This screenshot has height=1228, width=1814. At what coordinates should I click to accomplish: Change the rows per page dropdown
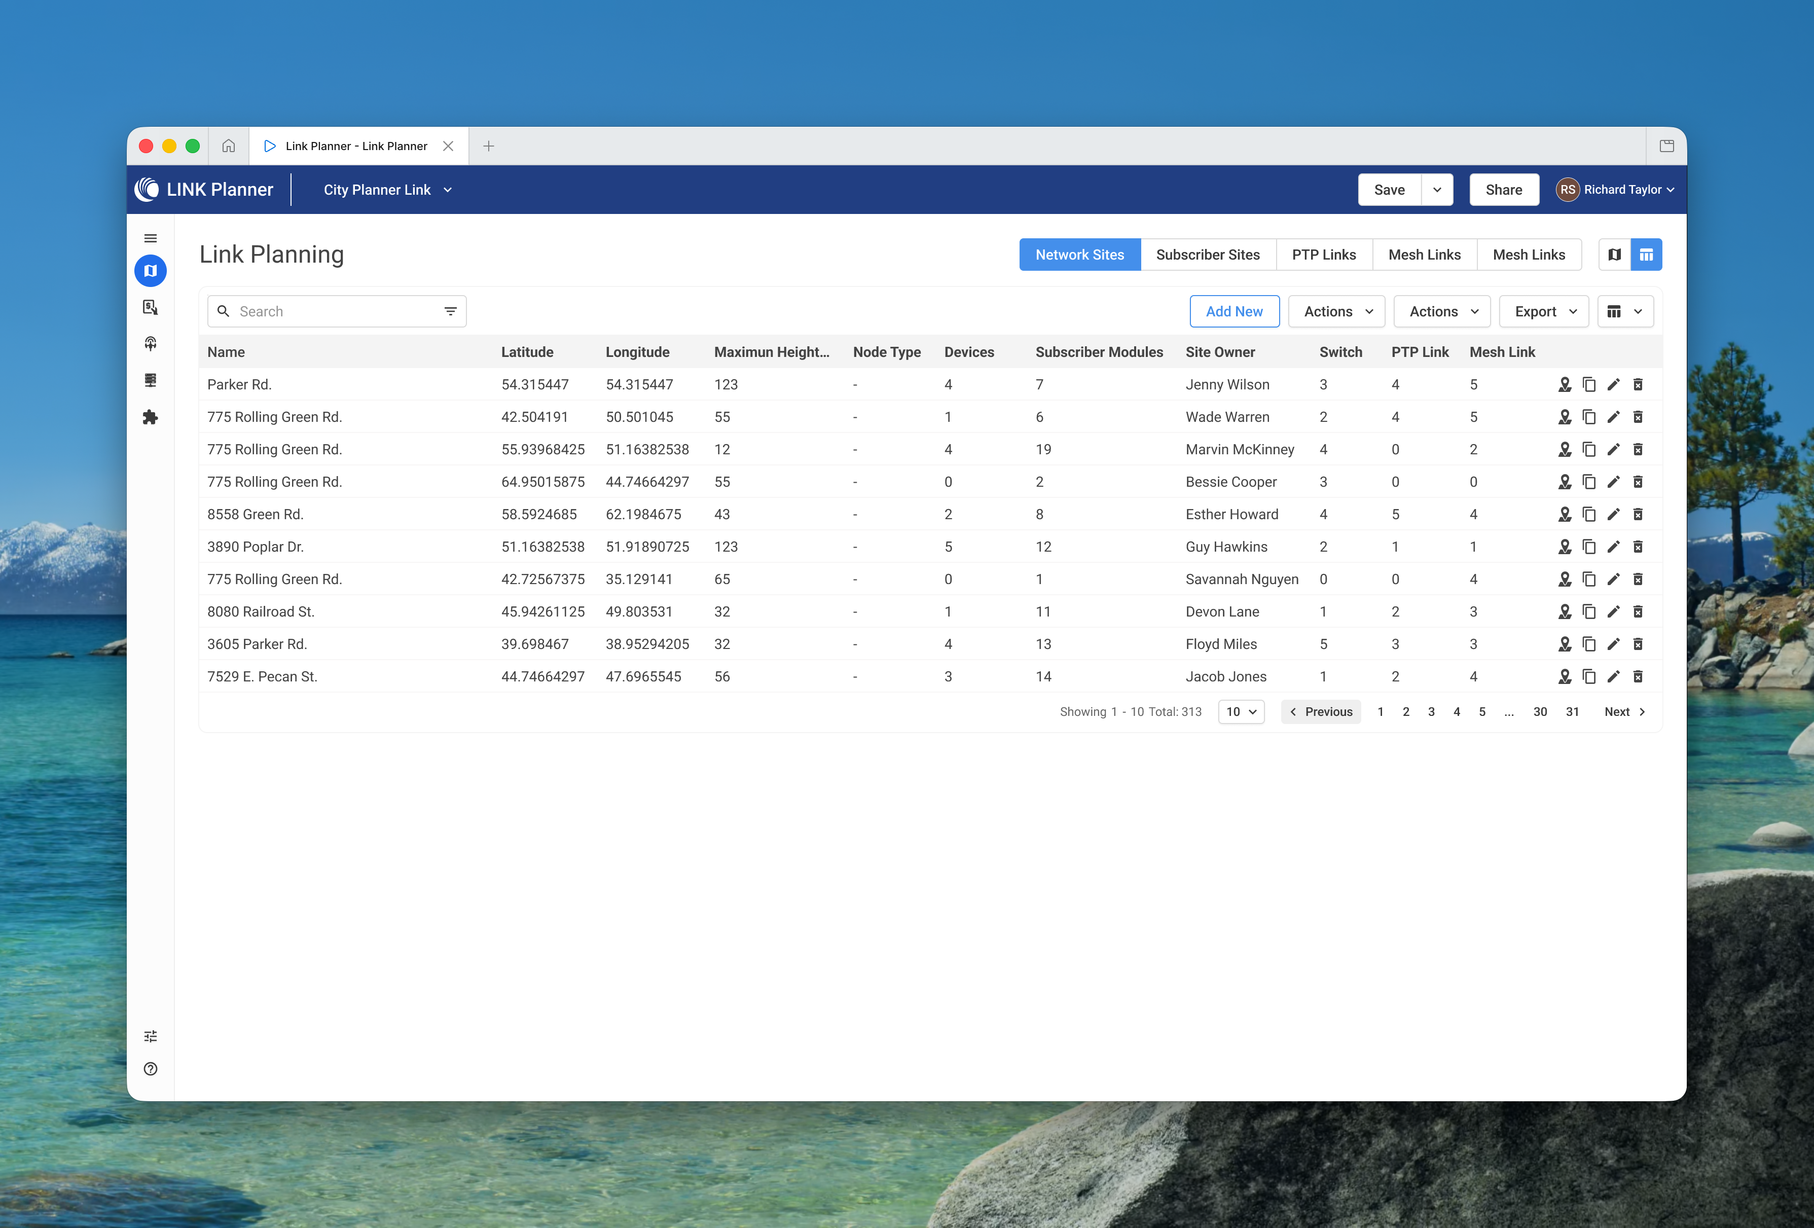coord(1241,712)
